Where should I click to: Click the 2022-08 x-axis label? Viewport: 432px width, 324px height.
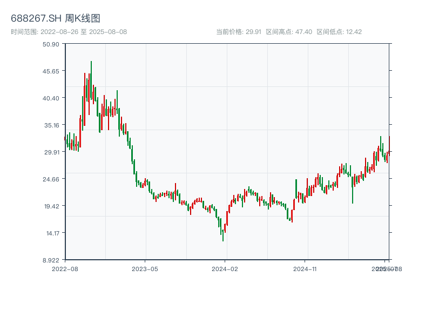[x=65, y=269]
